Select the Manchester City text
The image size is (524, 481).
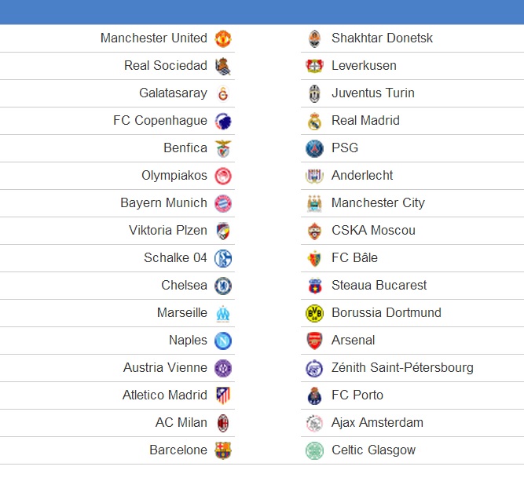tap(378, 203)
